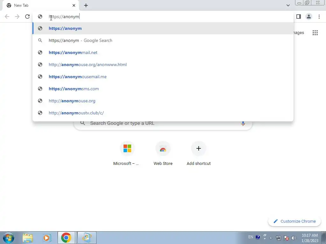This screenshot has height=244, width=326.
Task: Open the fourth taskbar program with flag icon
Action: pyautogui.click(x=87, y=238)
